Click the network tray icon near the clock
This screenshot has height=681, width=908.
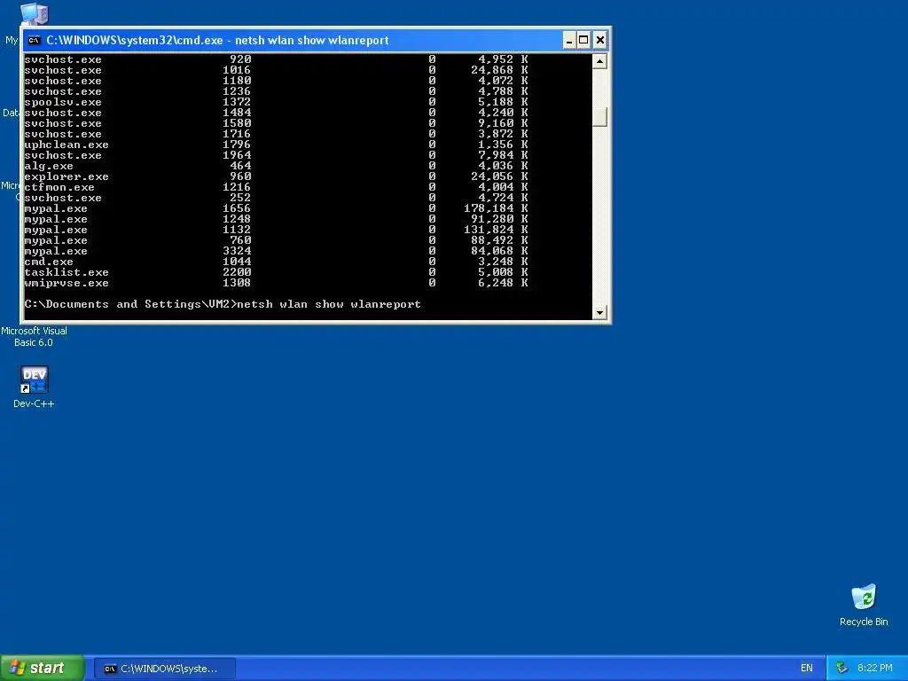[842, 668]
